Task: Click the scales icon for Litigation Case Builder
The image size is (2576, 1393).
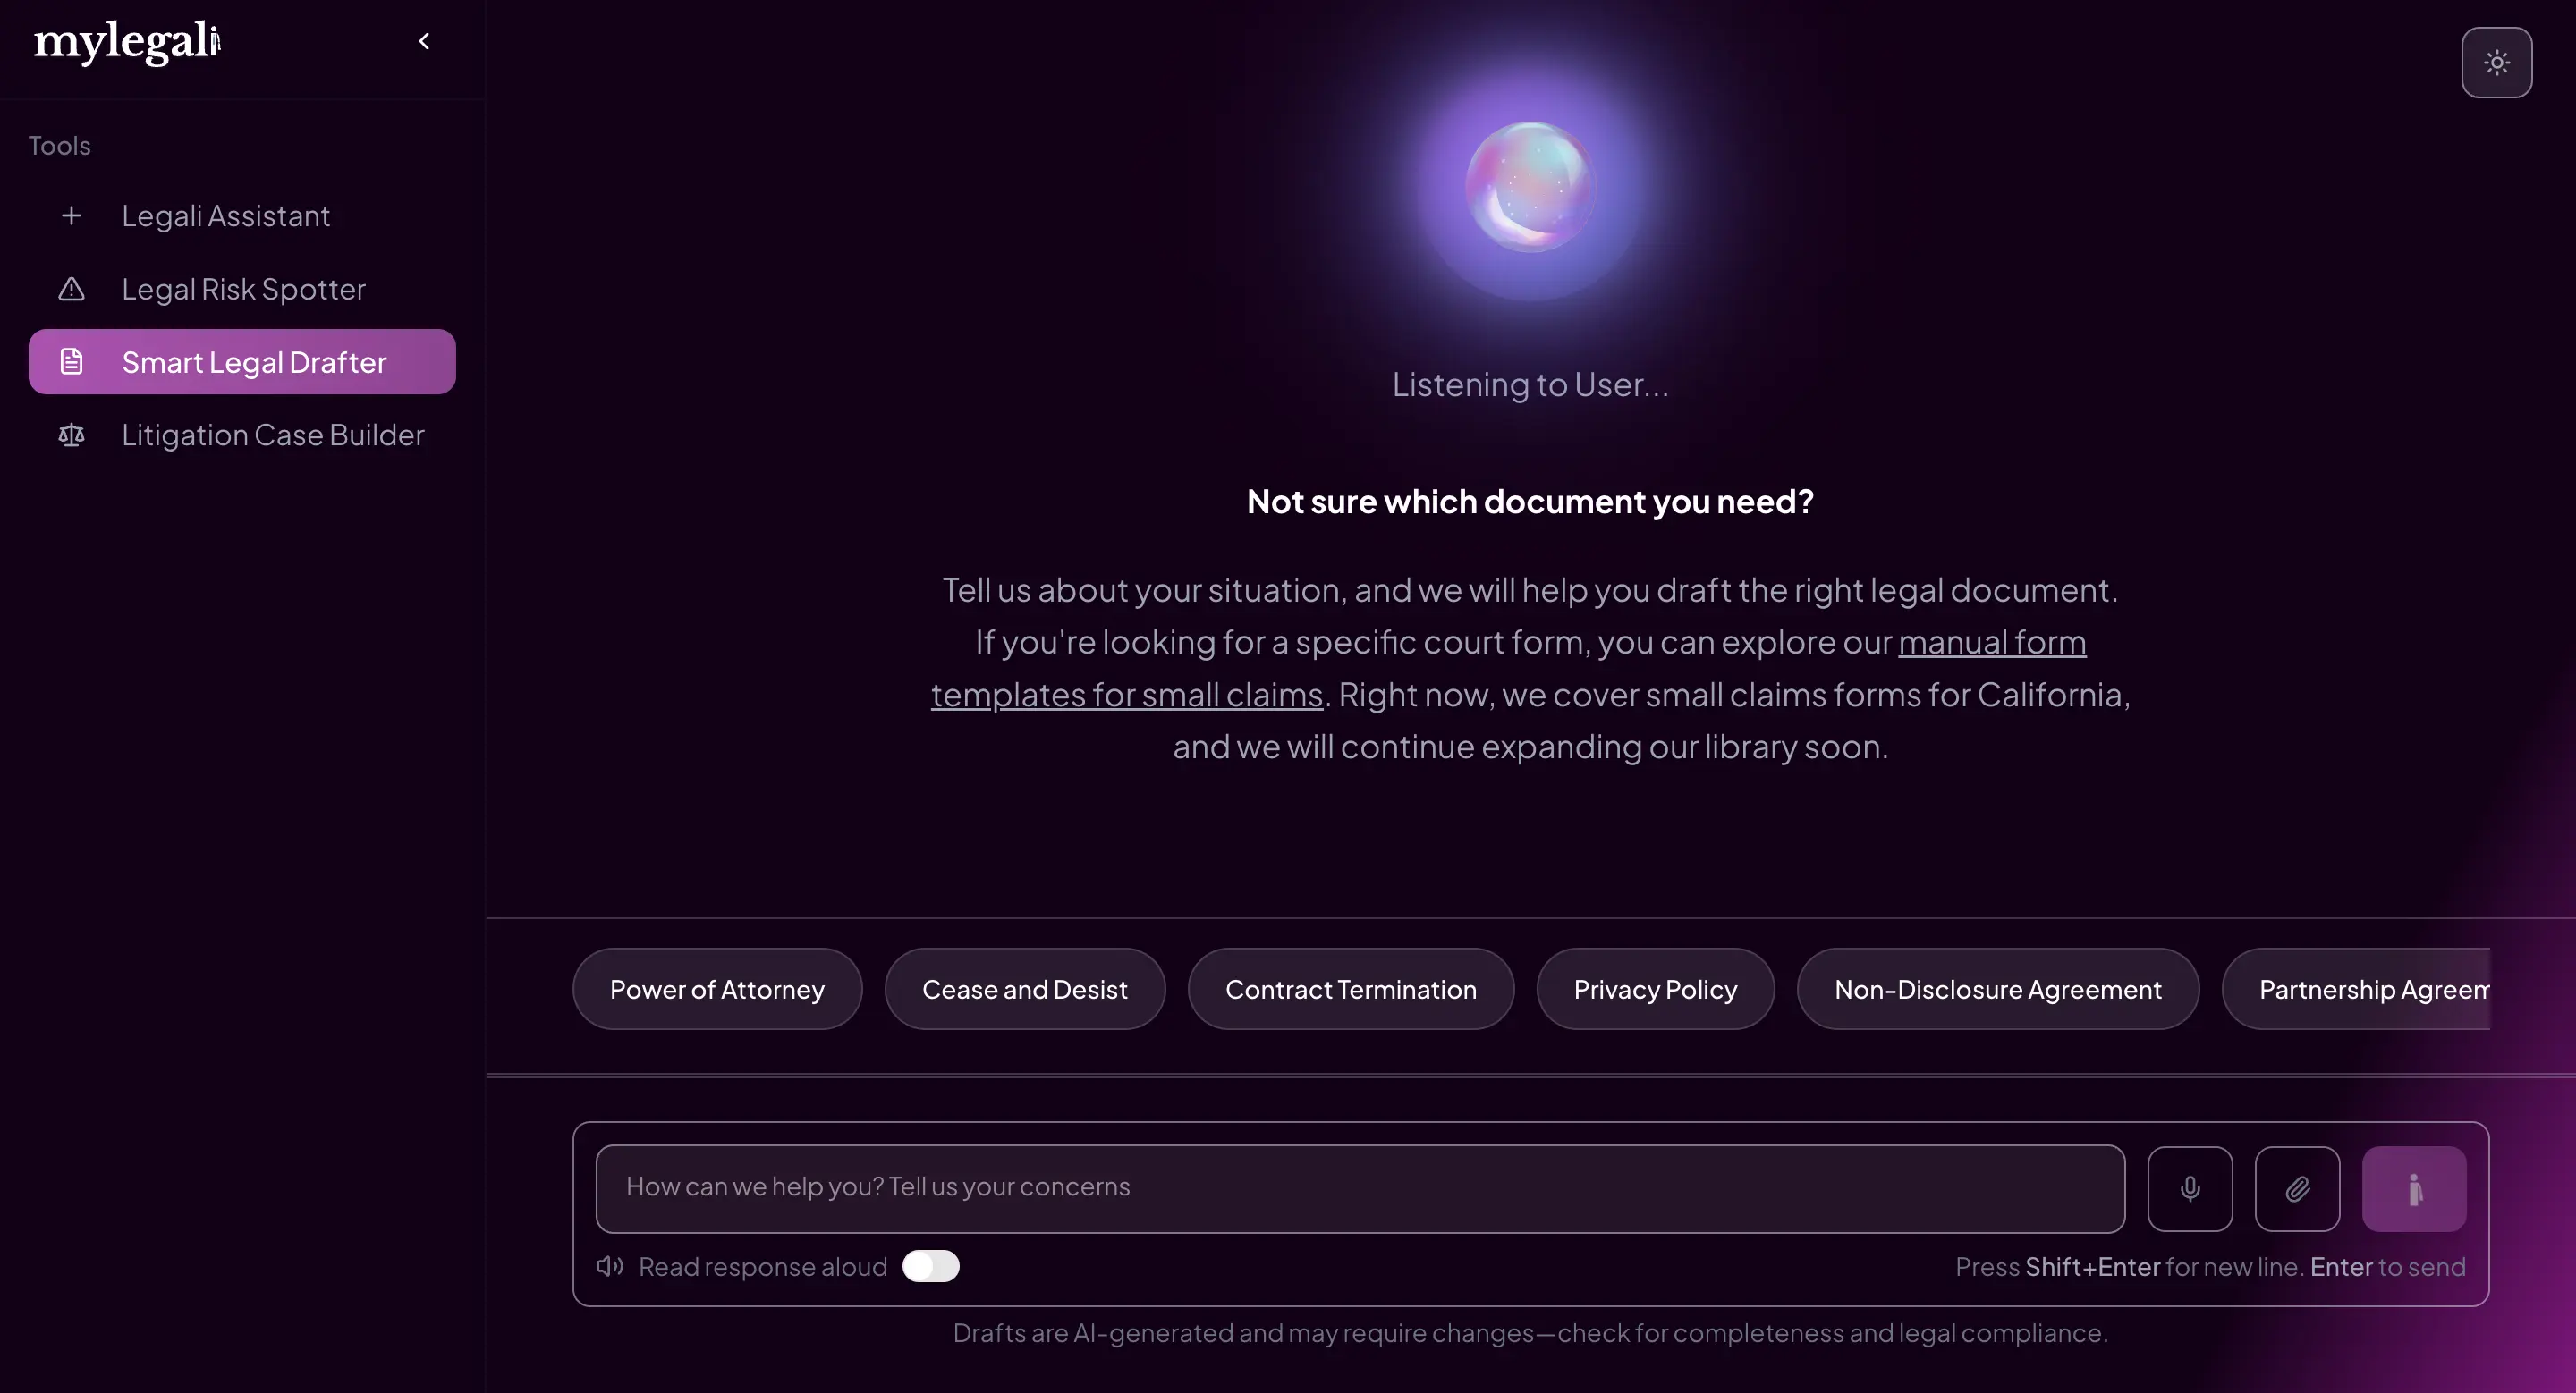Action: pos(71,435)
